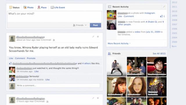The width and height of the screenshot is (186, 105).
Task: Open the A Shakti GL profile link
Action: [x=151, y=22]
